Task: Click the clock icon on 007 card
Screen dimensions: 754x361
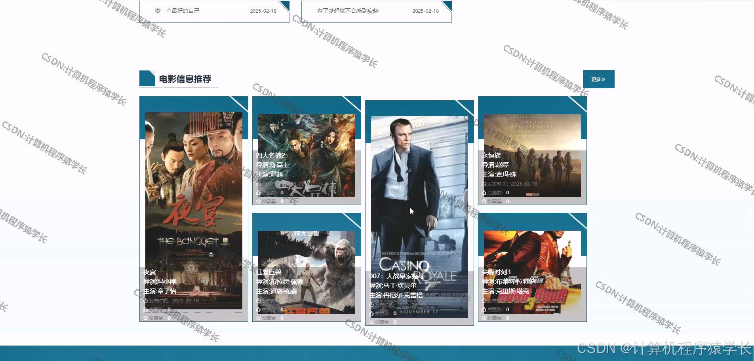Action: tap(371, 305)
